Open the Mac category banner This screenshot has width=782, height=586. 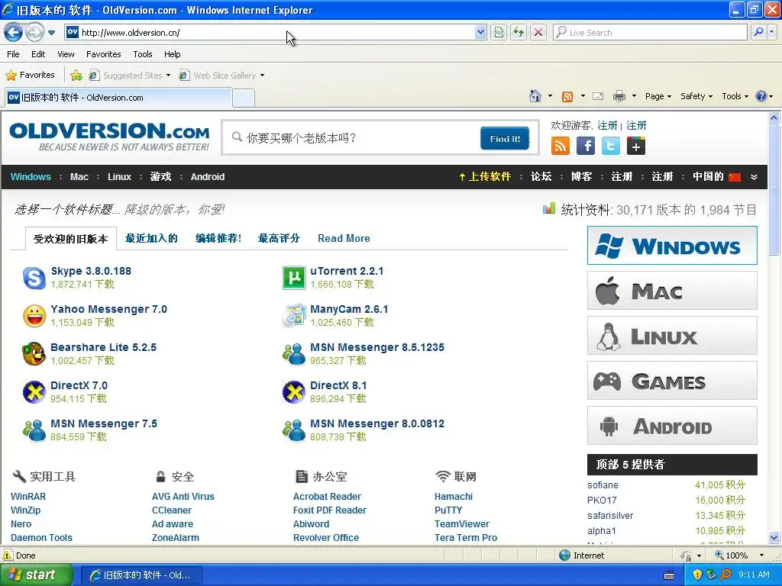pyautogui.click(x=672, y=291)
